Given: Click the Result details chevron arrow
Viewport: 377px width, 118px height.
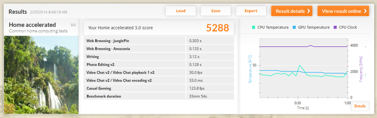Looking at the screenshot, I should pyautogui.click(x=309, y=11).
